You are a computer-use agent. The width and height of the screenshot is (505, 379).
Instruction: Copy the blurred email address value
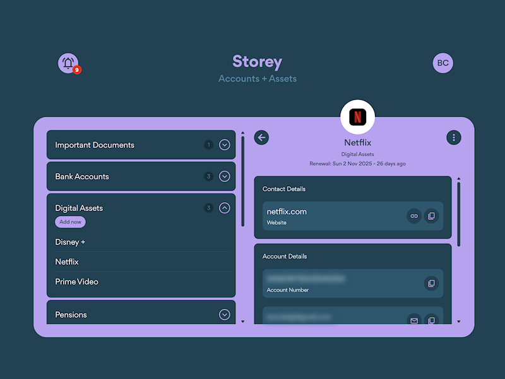point(432,321)
